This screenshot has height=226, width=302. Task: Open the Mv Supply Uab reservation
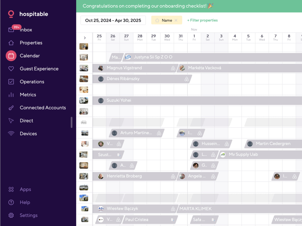tap(260, 155)
